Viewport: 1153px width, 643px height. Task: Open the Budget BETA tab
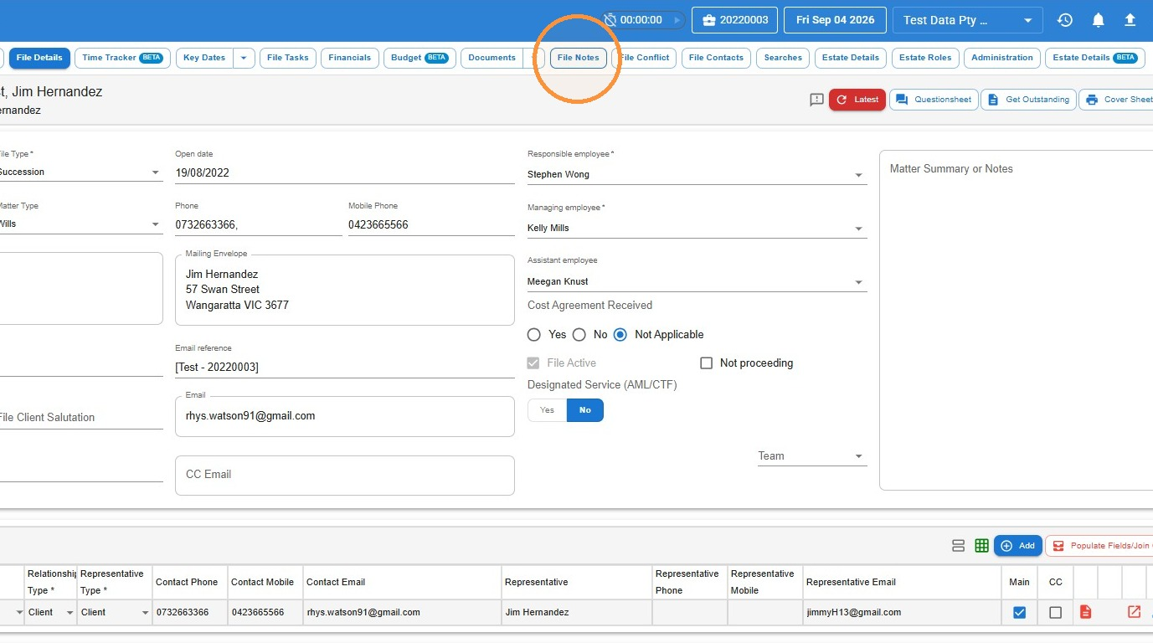point(420,58)
